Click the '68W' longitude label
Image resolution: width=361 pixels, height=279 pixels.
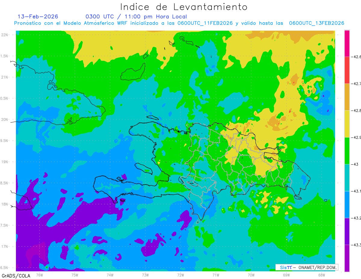[x=321, y=274]
